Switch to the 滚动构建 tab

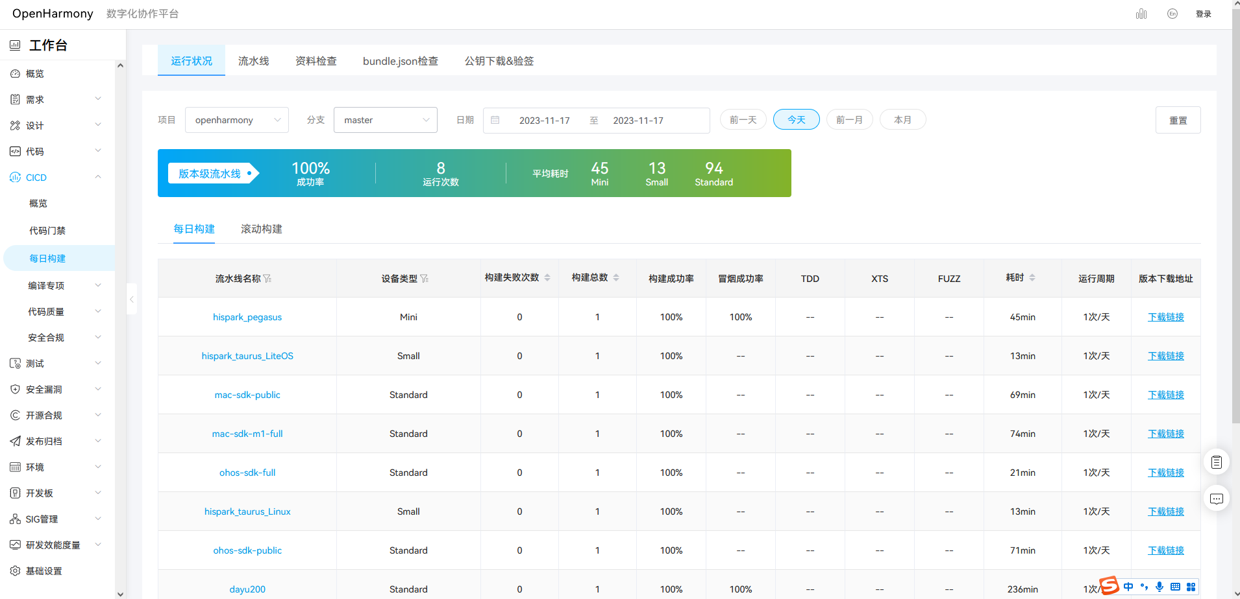(262, 229)
